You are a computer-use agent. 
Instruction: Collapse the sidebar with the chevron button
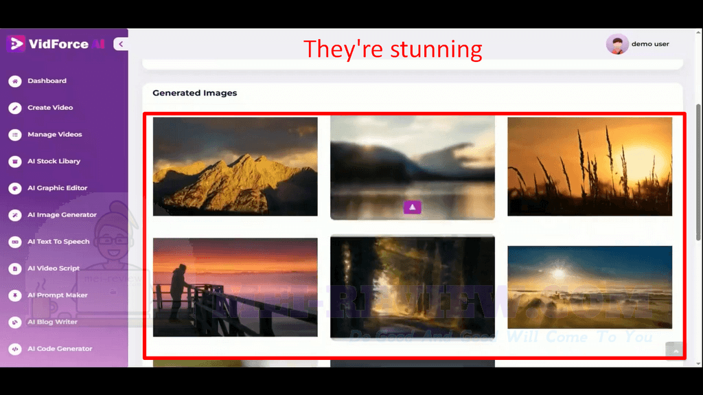(121, 44)
